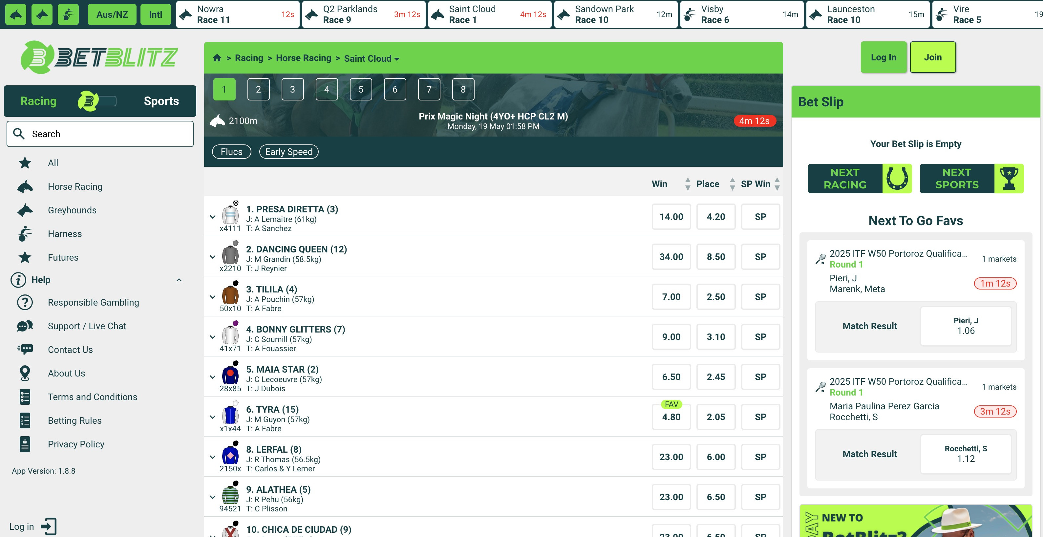The width and height of the screenshot is (1043, 537).
Task: Click the Maia Star jockey silks thumbnail
Action: (x=230, y=373)
